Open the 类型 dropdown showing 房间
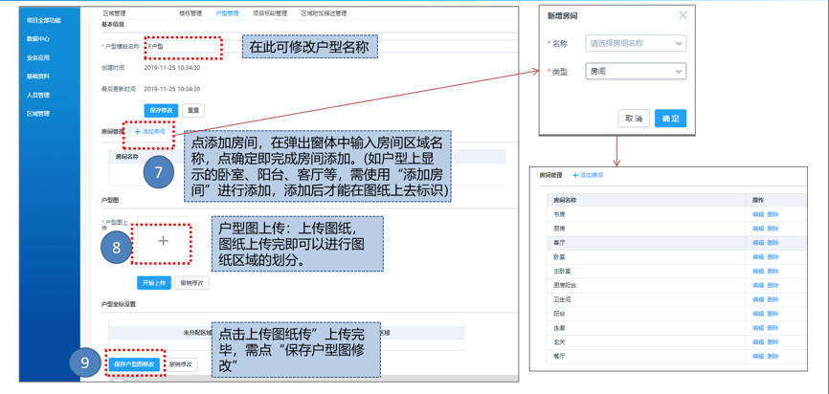This screenshot has width=829, height=394. pos(636,72)
